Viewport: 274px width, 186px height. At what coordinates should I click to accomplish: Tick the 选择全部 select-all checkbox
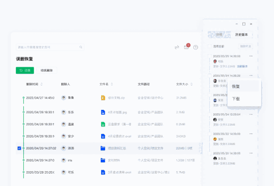point(209,46)
